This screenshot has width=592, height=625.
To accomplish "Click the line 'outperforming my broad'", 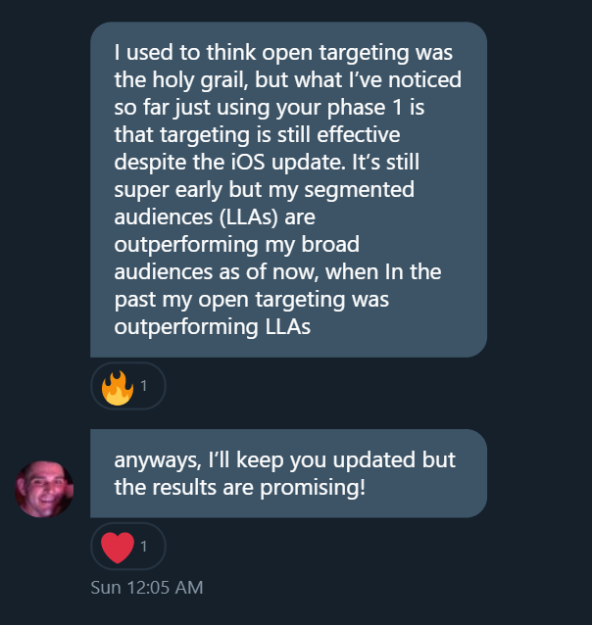I will (237, 245).
